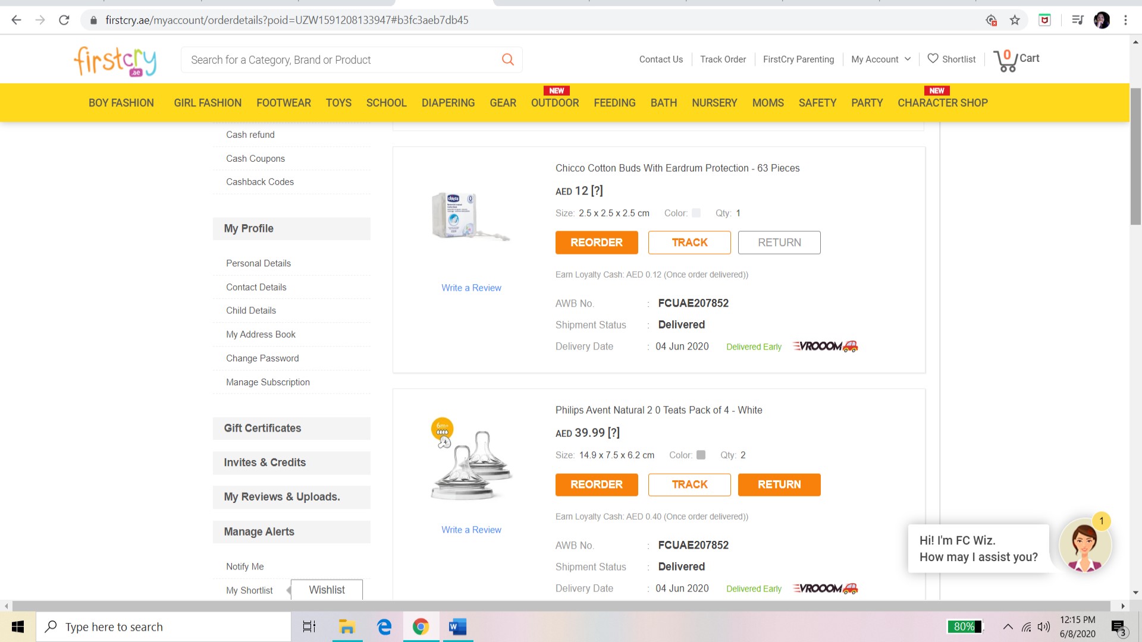Open Chrome three-dot menu

coord(1125,20)
